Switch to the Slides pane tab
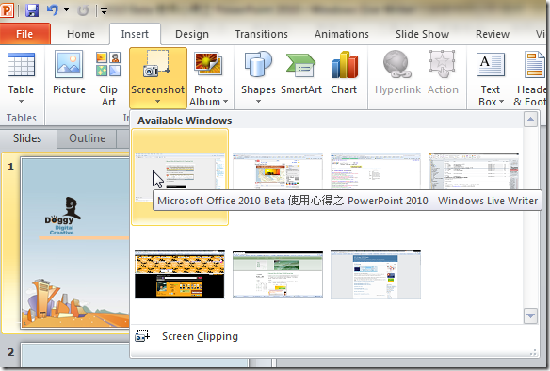Image resolution: width=550 pixels, height=371 pixels. (27, 138)
